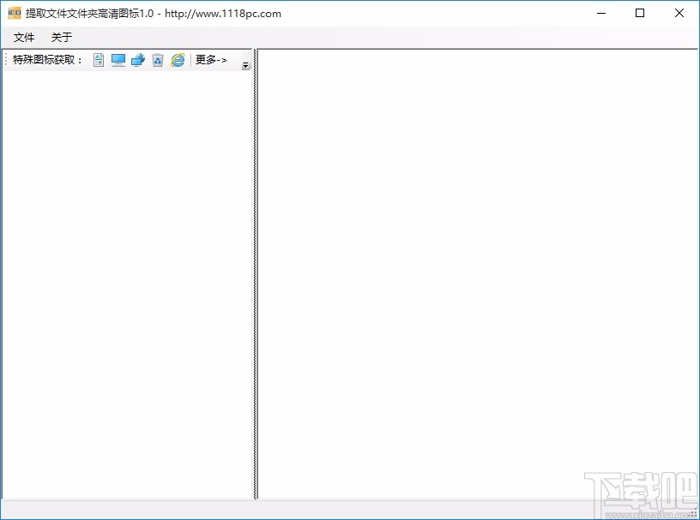
Task: Get the My Computer monitor icon
Action: pyautogui.click(x=118, y=60)
